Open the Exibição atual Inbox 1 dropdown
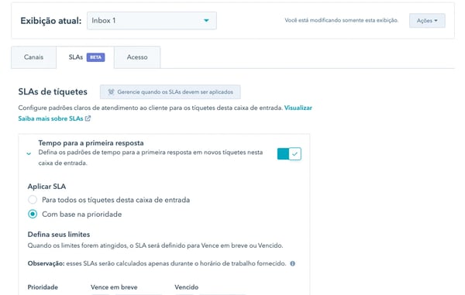This screenshot has height=295, width=465. coord(152,20)
